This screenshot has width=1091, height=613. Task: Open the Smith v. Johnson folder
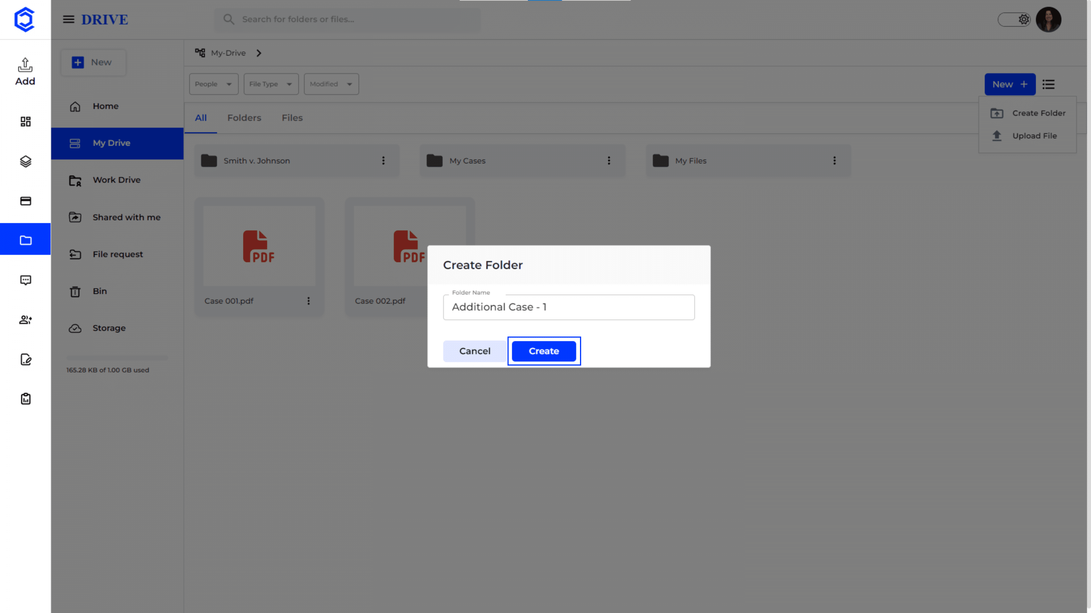click(x=297, y=161)
